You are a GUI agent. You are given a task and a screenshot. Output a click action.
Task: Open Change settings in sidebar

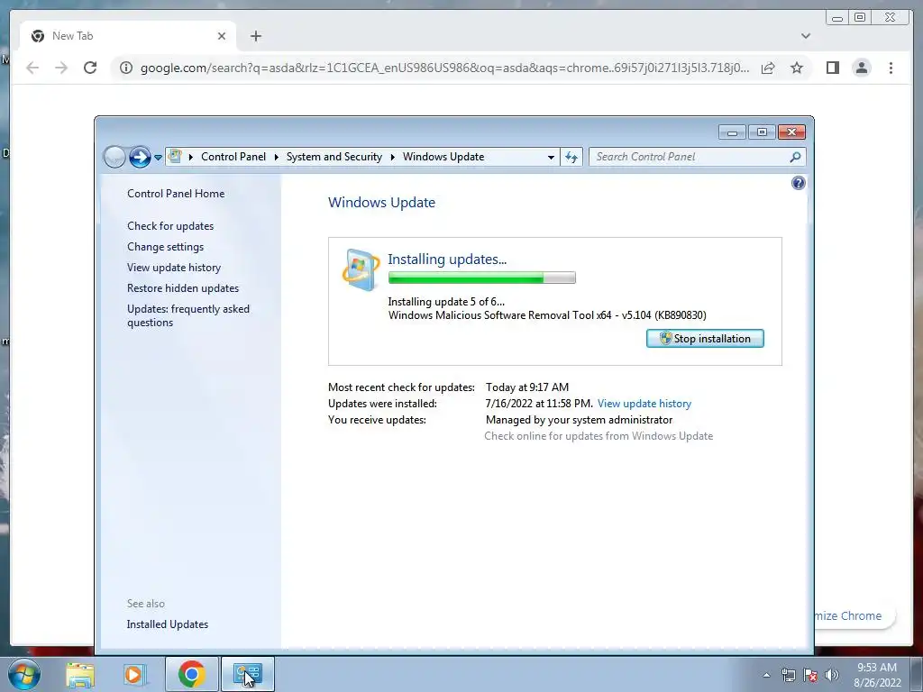pyautogui.click(x=166, y=247)
